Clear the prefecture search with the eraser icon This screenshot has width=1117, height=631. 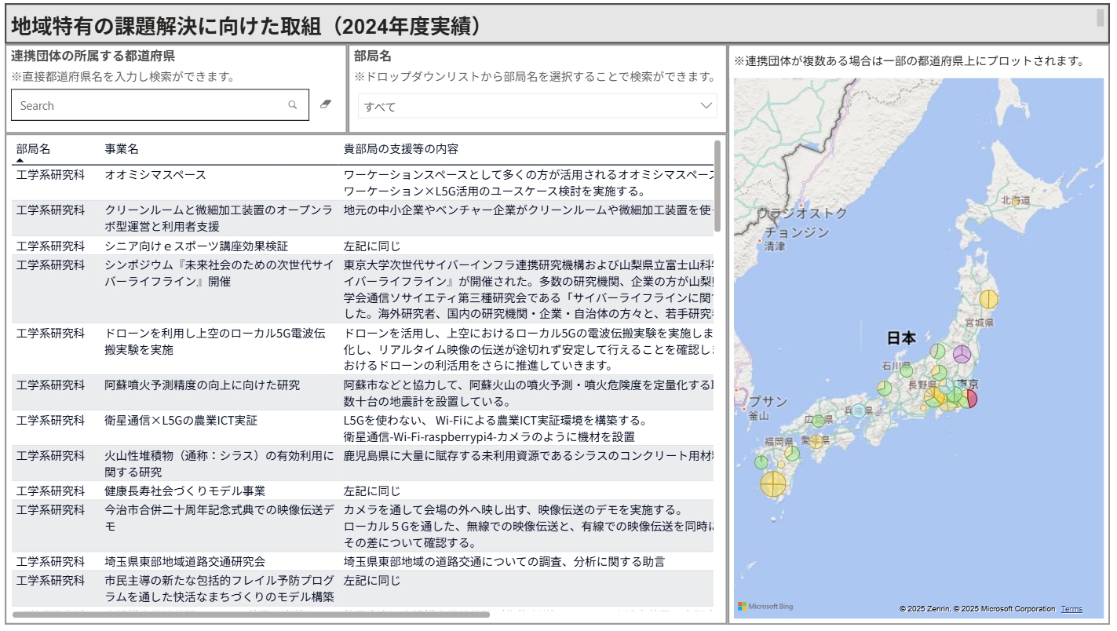point(327,104)
